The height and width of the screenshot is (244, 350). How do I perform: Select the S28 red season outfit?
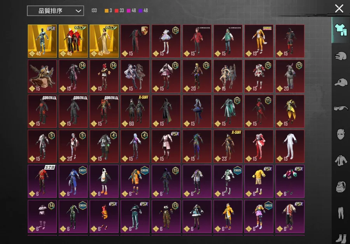42,181
